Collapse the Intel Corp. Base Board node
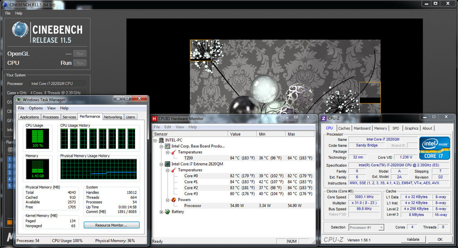 (x=161, y=146)
